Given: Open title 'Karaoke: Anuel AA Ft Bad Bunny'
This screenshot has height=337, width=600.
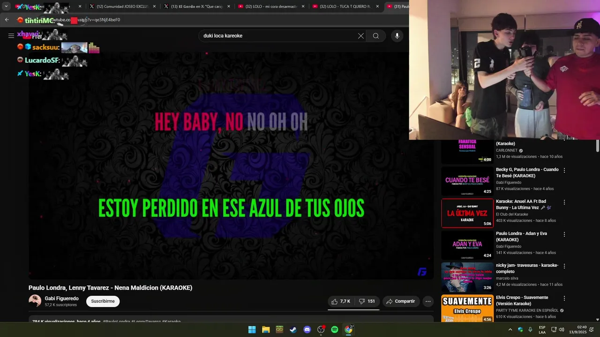Looking at the screenshot, I should point(524,205).
